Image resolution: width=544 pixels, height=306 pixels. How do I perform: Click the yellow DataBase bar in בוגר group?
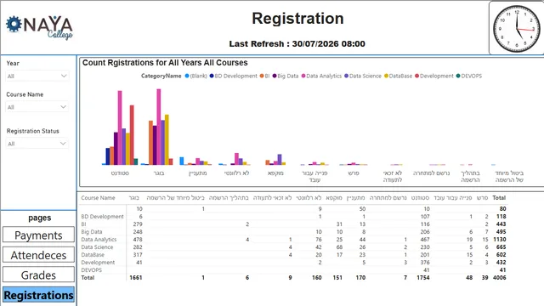tap(167, 139)
